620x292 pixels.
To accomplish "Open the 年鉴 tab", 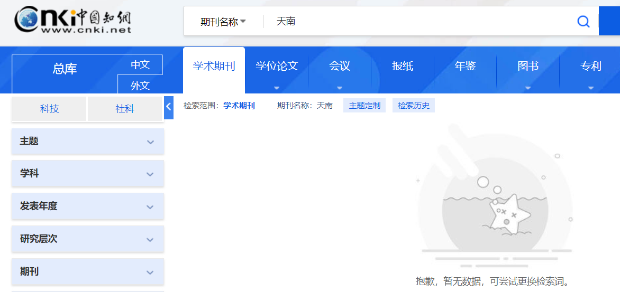I will 465,67.
